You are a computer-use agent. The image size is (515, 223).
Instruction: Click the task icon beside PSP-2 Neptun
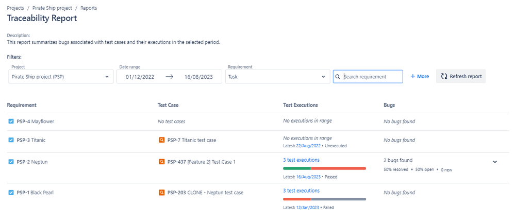(11, 162)
